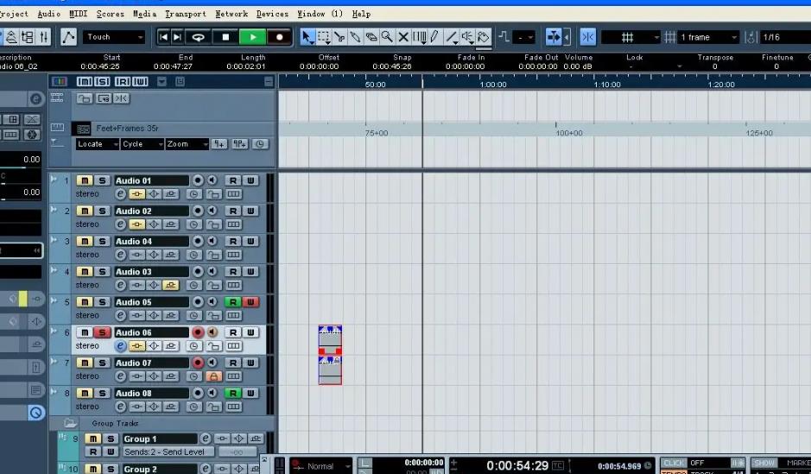The width and height of the screenshot is (811, 474).
Task: Stop playback with the Stop button
Action: 225,37
